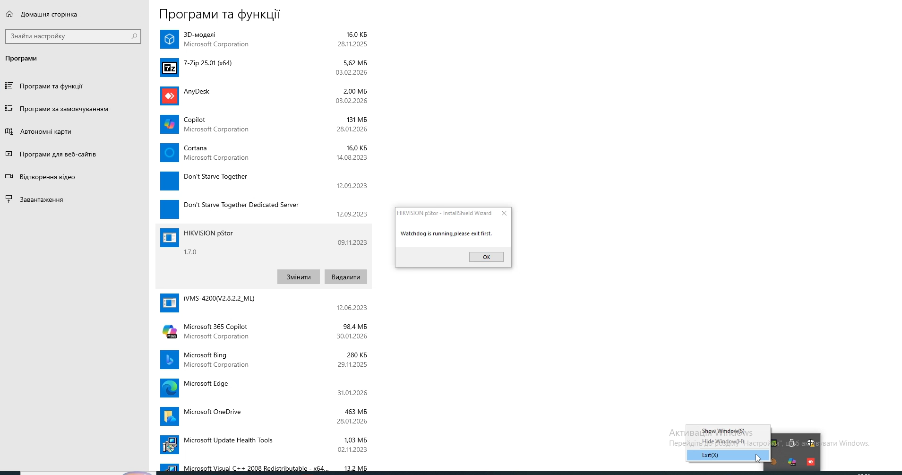902x475 pixels.
Task: Go to Домашня сторінка
Action: tap(49, 14)
